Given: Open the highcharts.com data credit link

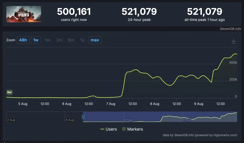Looking at the screenshot, I should pyautogui.click(x=200, y=135).
